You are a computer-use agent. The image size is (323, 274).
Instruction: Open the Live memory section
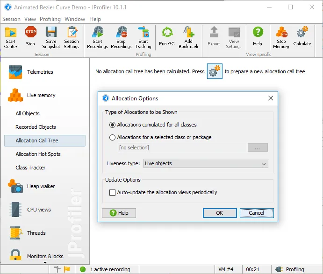click(x=32, y=95)
